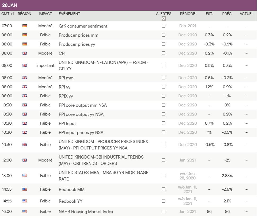Click the ÉVÉNEMENT column header
Screen dimensions: 262x219
[x=69, y=14]
